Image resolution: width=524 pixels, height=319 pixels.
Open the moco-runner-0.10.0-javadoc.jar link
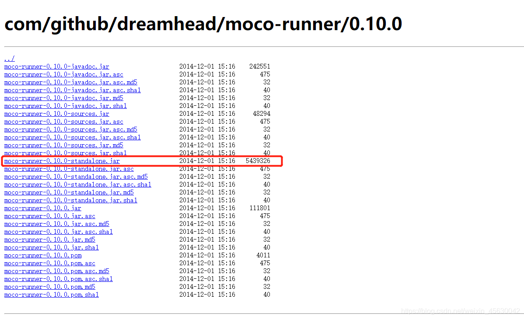tap(56, 66)
